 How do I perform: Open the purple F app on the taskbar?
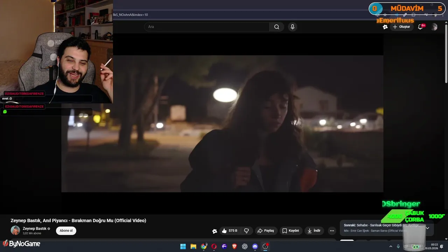(x=224, y=246)
